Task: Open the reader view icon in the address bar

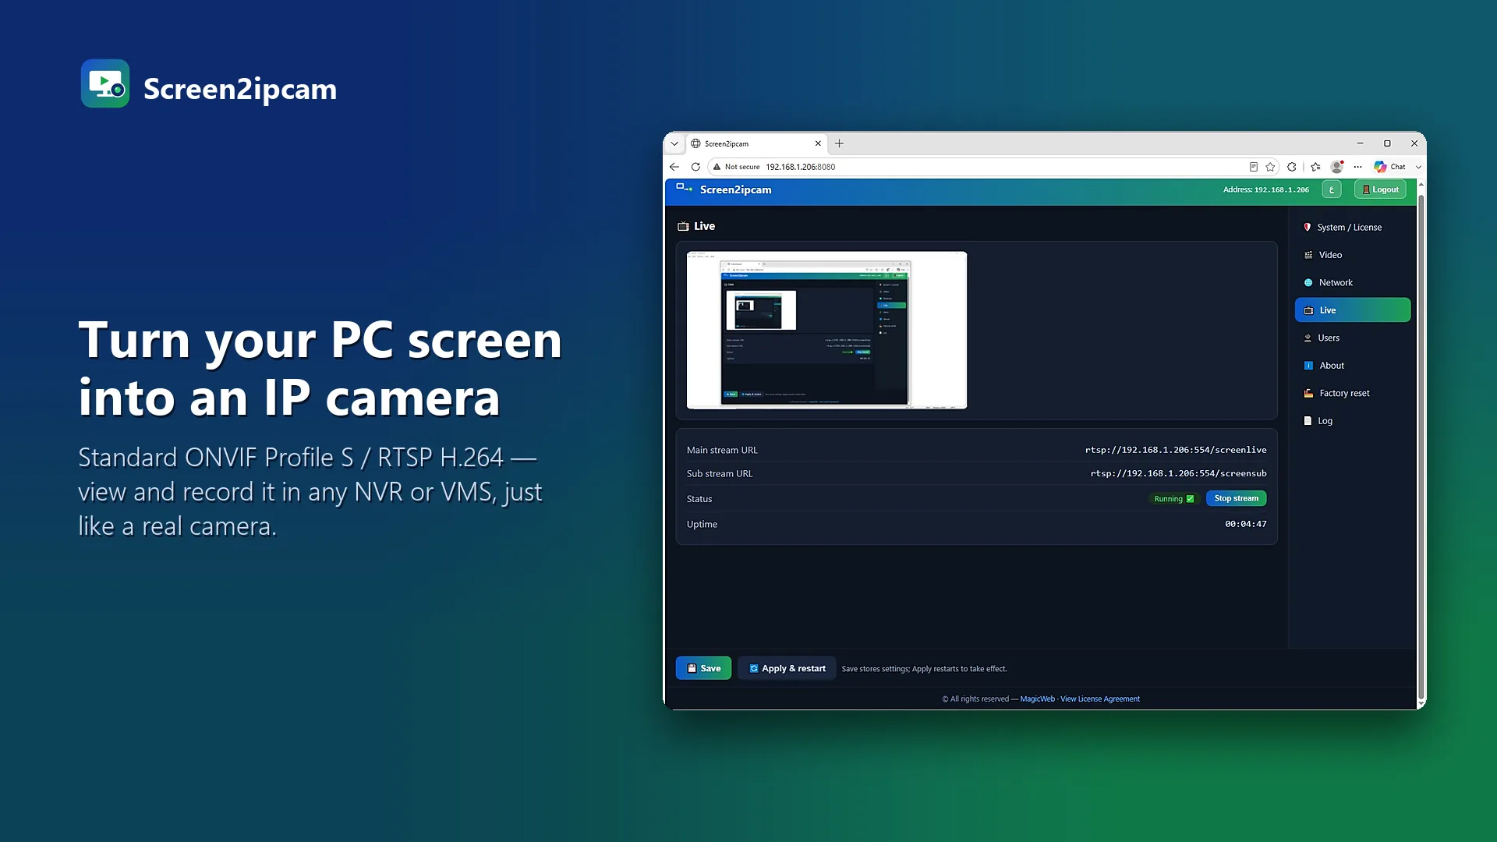Action: click(1253, 167)
